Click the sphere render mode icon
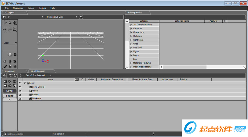248x137 pixels. point(81,17)
